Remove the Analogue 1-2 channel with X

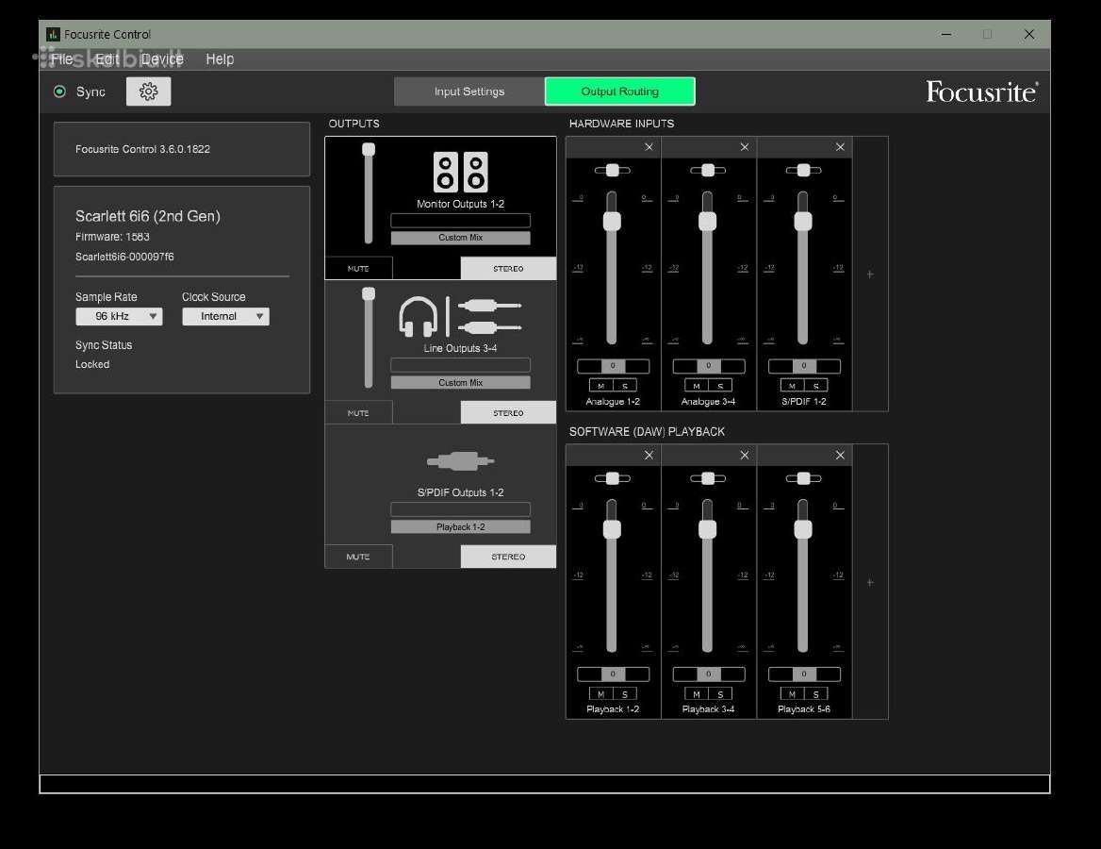[649, 147]
